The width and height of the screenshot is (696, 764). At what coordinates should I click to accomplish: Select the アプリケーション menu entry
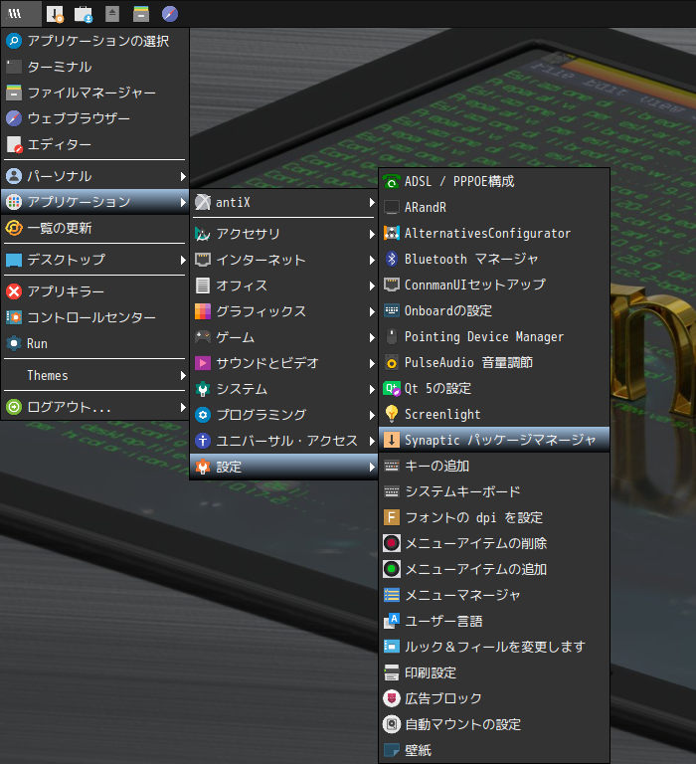pyautogui.click(x=95, y=202)
